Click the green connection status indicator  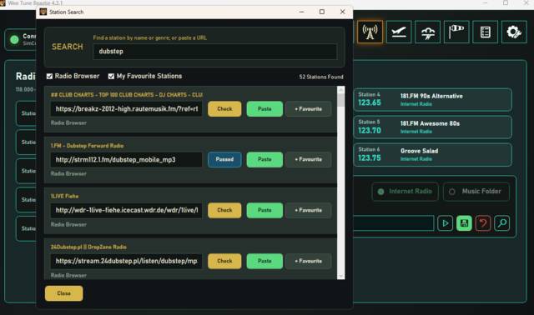click(14, 40)
